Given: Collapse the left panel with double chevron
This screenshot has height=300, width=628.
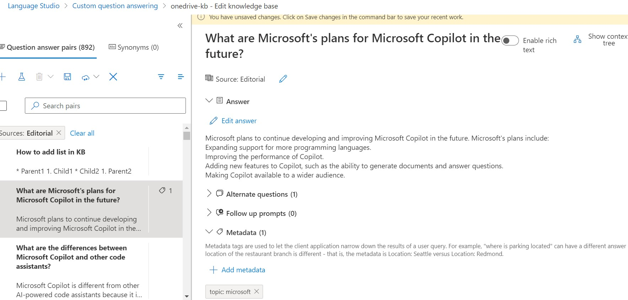Looking at the screenshot, I should pyautogui.click(x=180, y=25).
